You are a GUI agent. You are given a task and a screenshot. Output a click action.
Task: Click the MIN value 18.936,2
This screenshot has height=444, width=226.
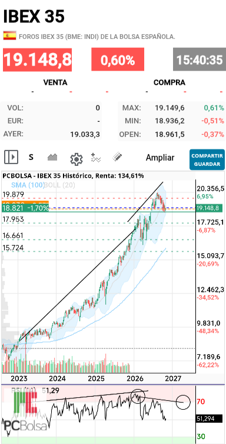tap(169, 121)
